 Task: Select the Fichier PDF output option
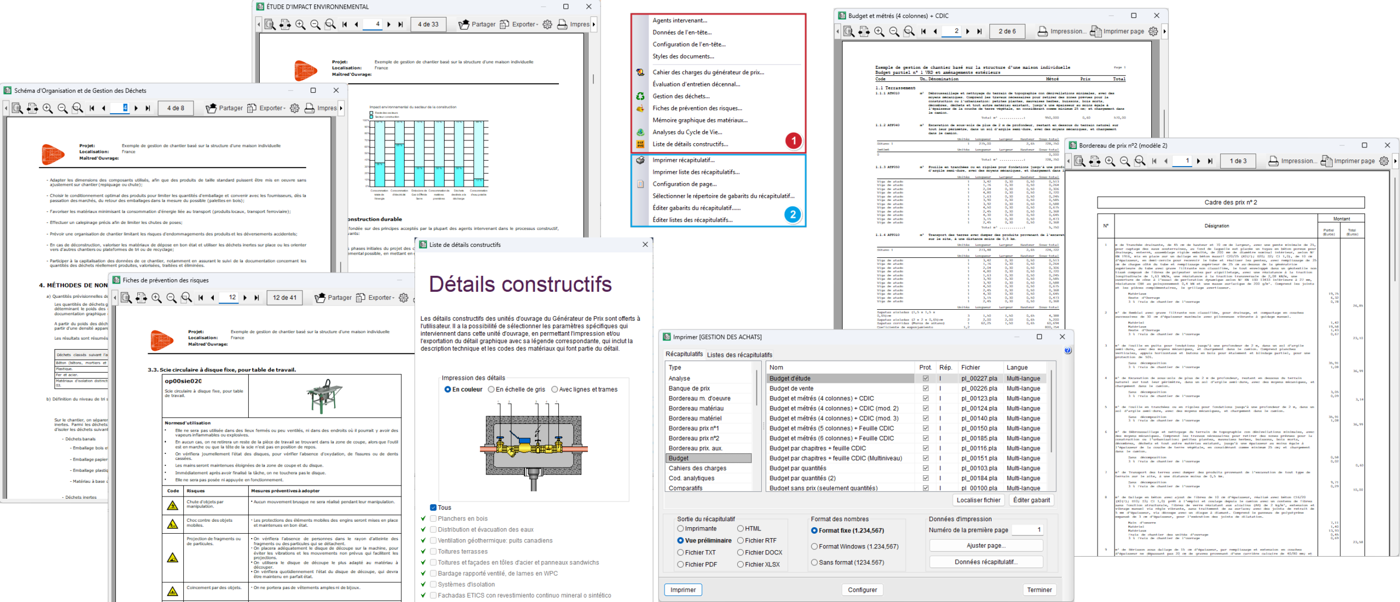[681, 564]
